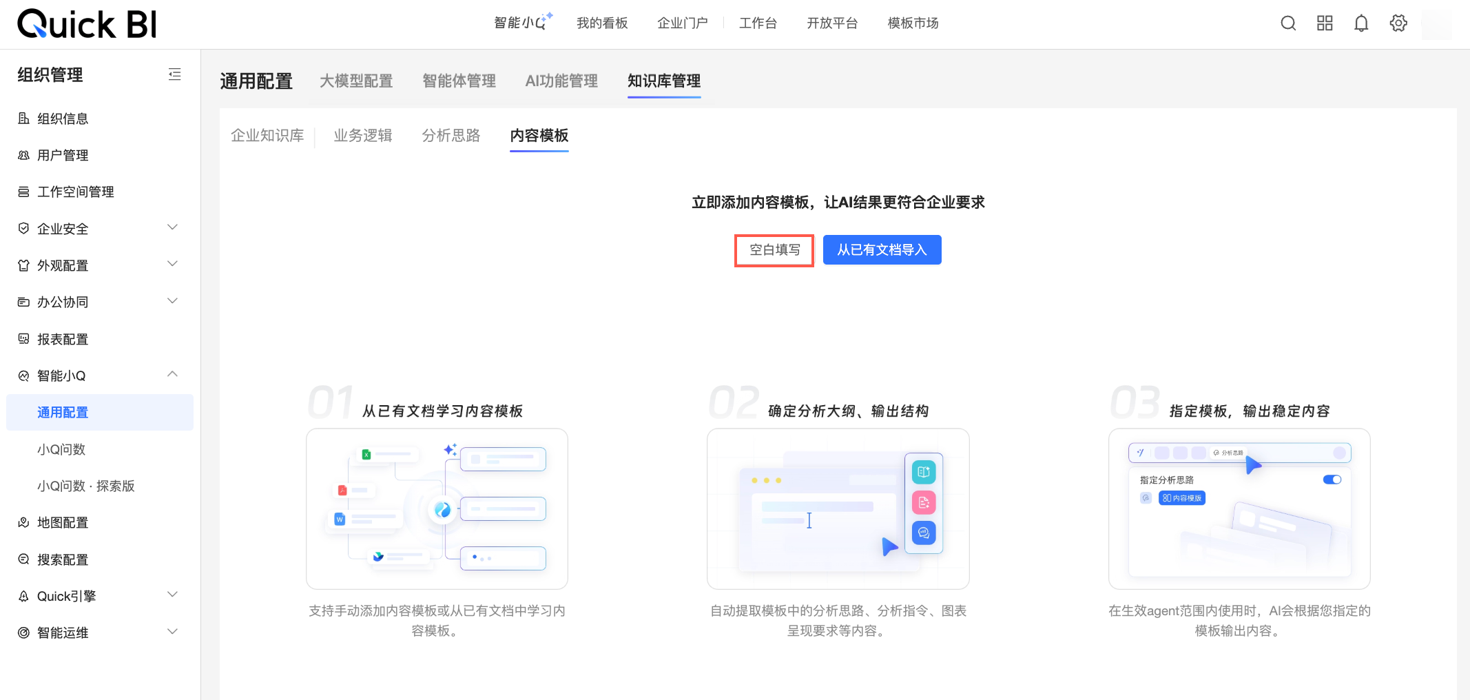Image resolution: width=1470 pixels, height=700 pixels.
Task: Click the 报表配置 icon
Action: click(x=23, y=338)
